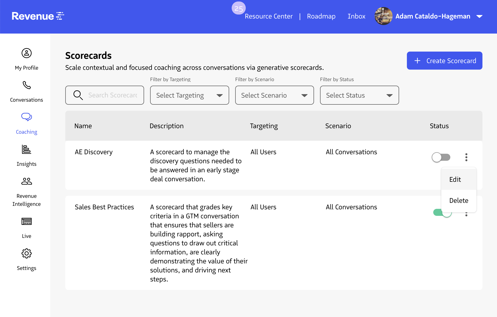Choose Edit from the context menu

455,179
